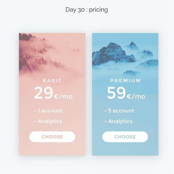Screen dimensions: 174x174
Task: Click the 59 price number
Action: point(117,93)
